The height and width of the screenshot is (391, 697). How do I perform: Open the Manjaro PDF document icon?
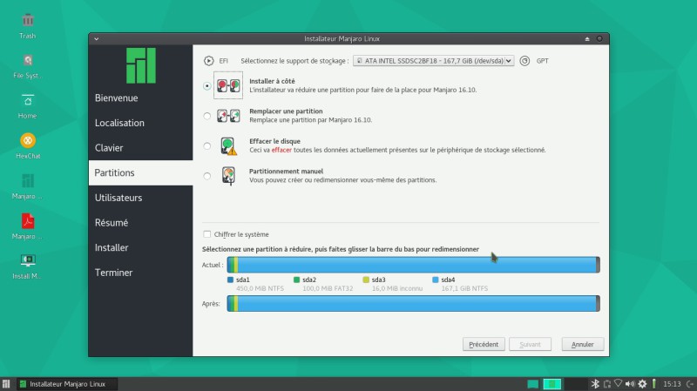pos(28,221)
